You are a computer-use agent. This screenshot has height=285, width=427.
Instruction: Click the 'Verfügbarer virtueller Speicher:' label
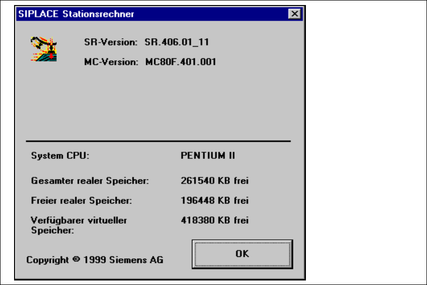pyautogui.click(x=79, y=225)
